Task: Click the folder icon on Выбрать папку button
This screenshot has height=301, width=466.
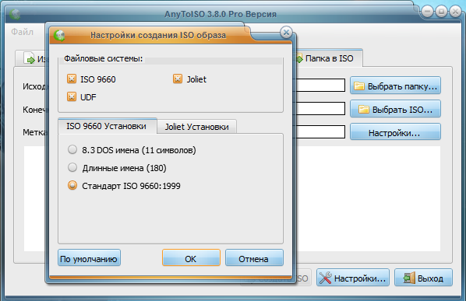Action: click(359, 86)
